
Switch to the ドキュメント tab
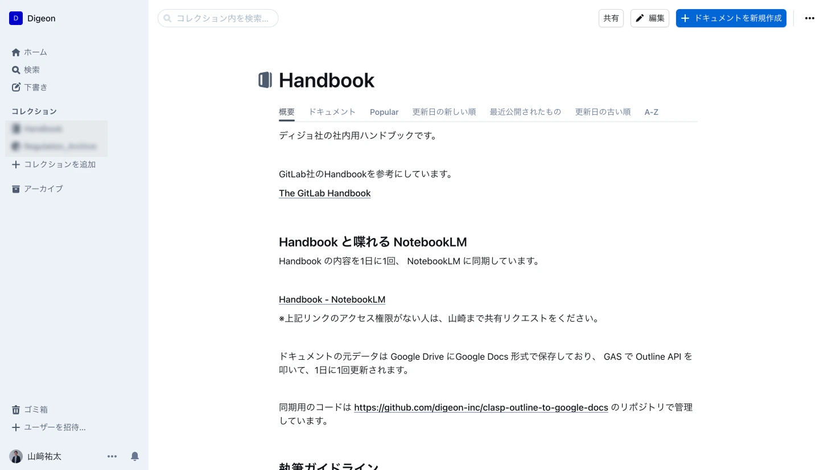[332, 112]
